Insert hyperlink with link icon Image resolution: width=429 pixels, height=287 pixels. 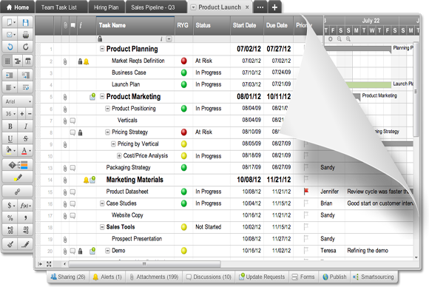[x=18, y=192]
